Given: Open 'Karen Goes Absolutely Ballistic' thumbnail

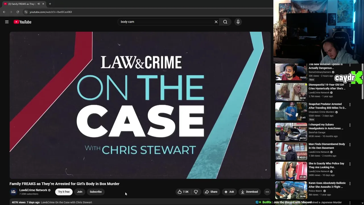Looking at the screenshot, I should pos(291,190).
